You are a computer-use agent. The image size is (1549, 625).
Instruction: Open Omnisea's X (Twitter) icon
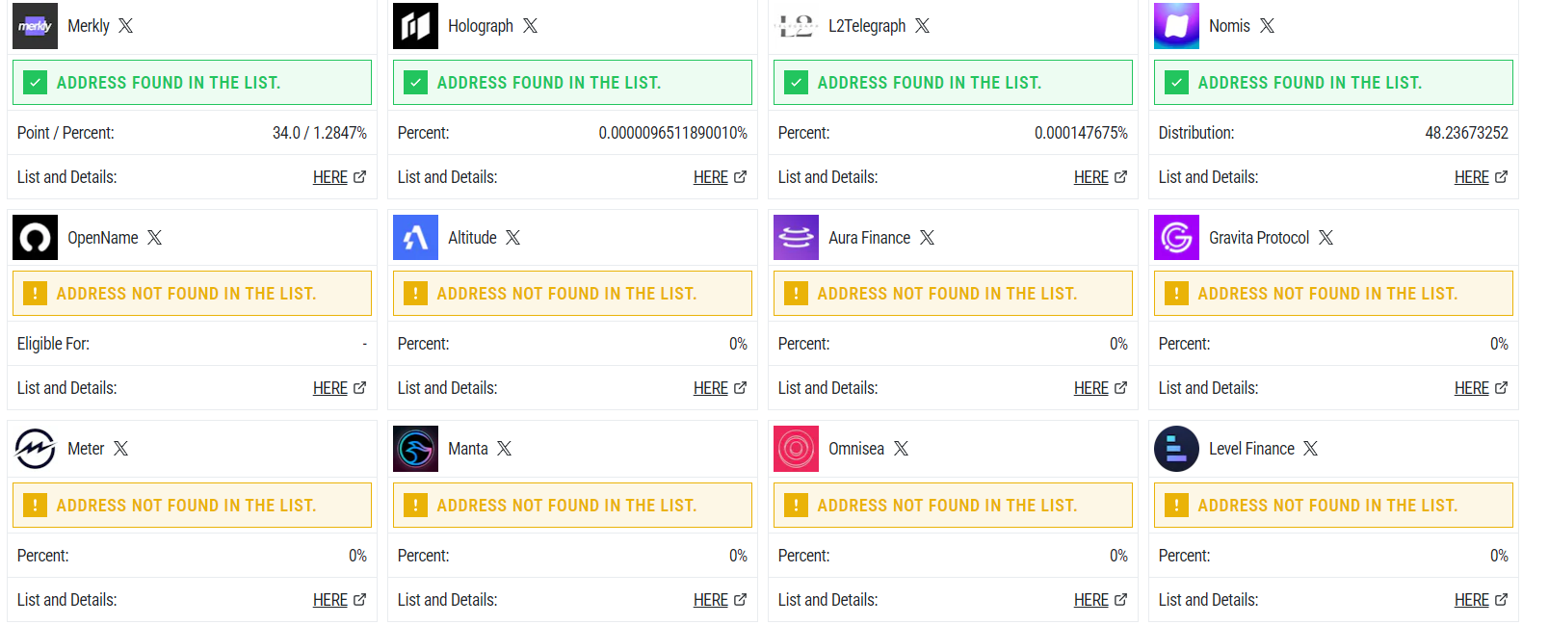902,449
